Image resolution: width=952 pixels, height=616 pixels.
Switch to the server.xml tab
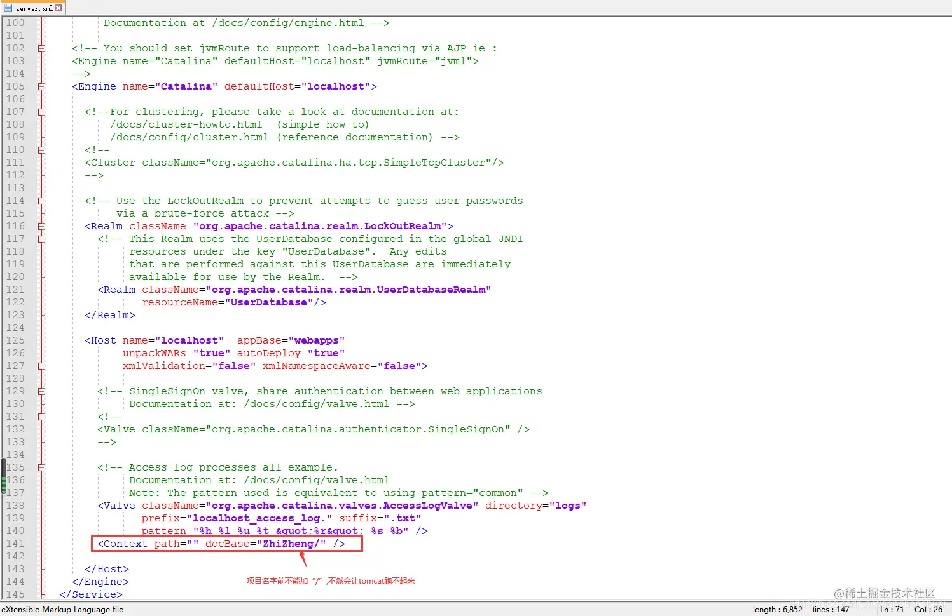(x=33, y=8)
